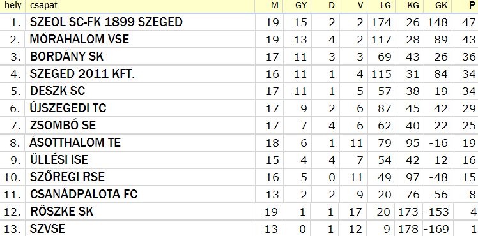Image resolution: width=478 pixels, height=236 pixels.
Task: Click SZVSE team in last row
Action: click(x=47, y=229)
